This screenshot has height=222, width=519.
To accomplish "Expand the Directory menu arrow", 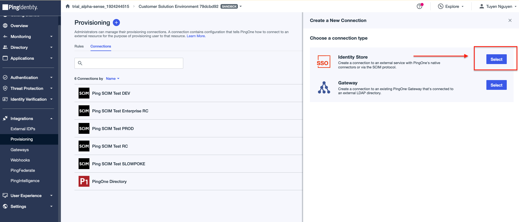I will [x=51, y=47].
